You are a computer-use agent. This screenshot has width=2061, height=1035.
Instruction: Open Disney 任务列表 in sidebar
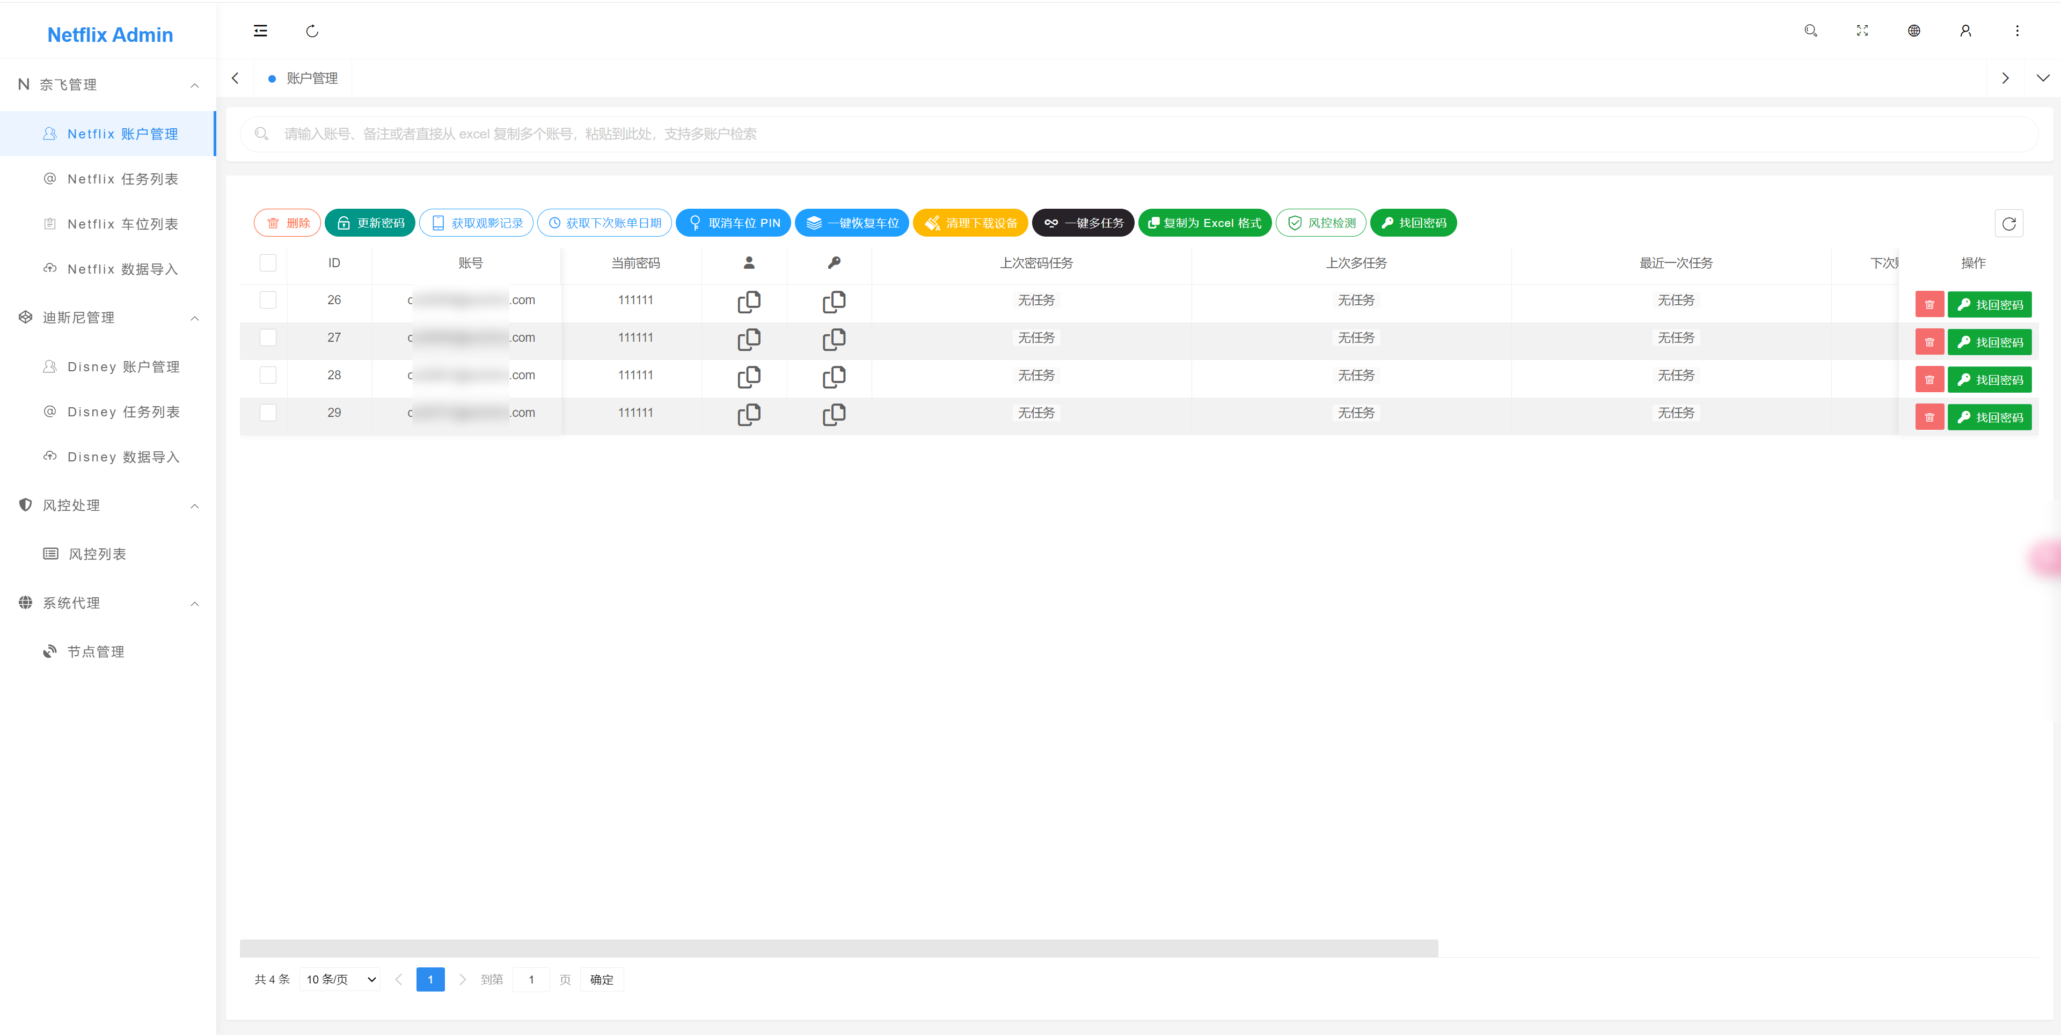point(107,412)
